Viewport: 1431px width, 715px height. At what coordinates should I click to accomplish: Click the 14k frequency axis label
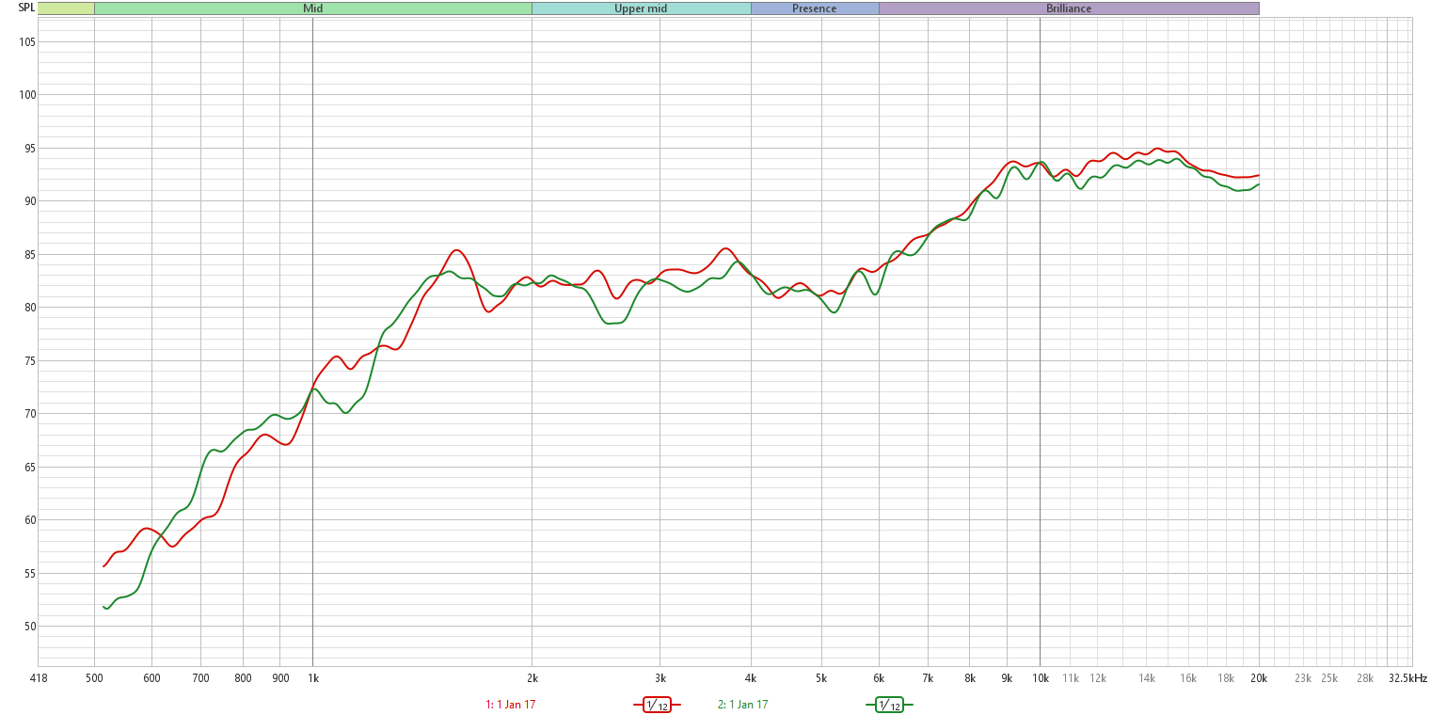click(x=1147, y=677)
